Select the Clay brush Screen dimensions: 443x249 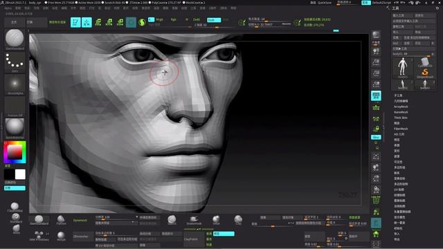click(x=238, y=220)
